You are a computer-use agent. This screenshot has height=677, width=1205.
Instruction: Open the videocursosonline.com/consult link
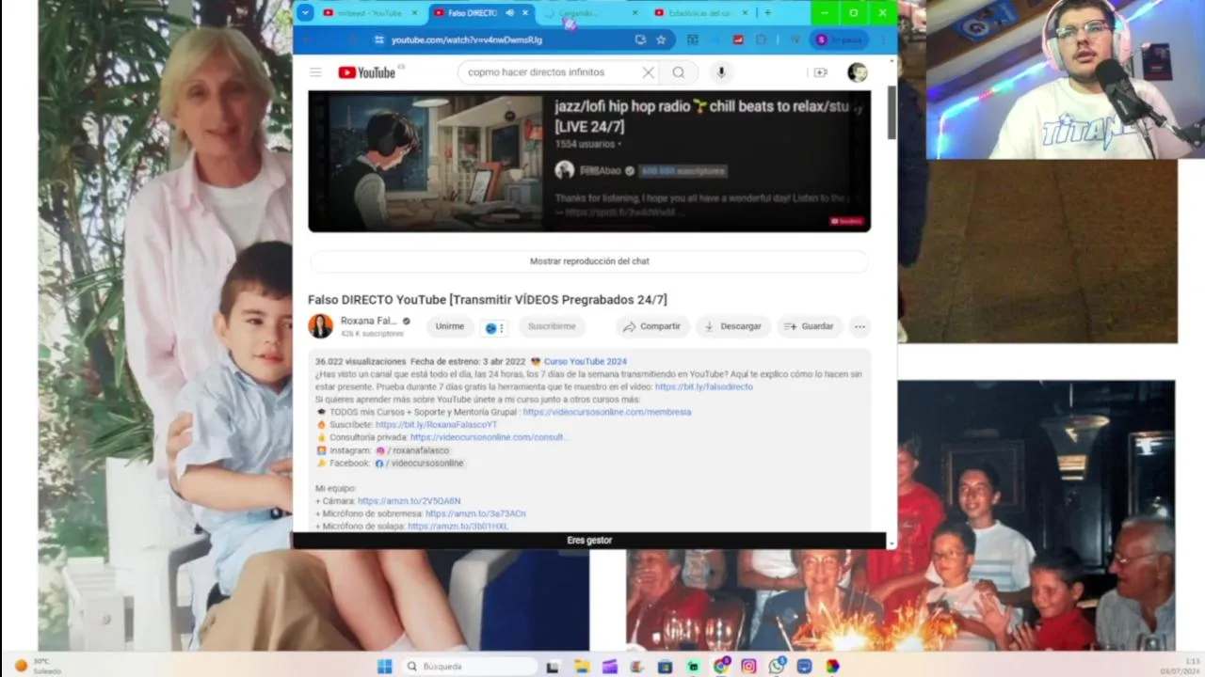point(489,437)
